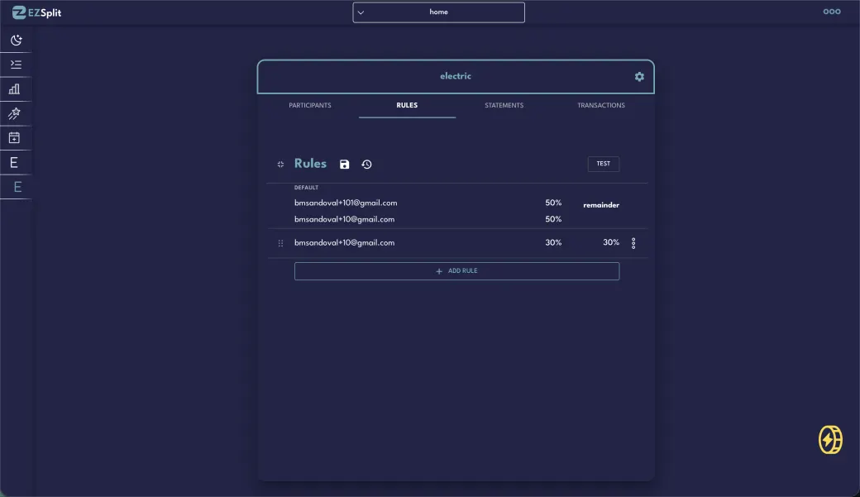Open rules history clock icon
This screenshot has height=497, width=860.
click(x=367, y=164)
